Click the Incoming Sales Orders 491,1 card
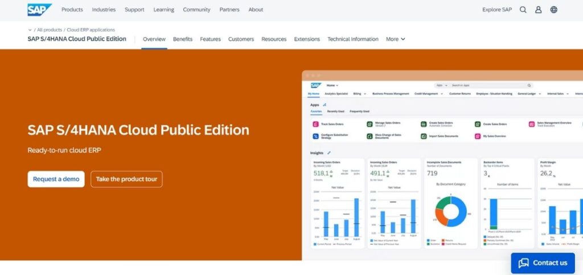Image resolution: width=583 pixels, height=275 pixels. click(x=394, y=203)
